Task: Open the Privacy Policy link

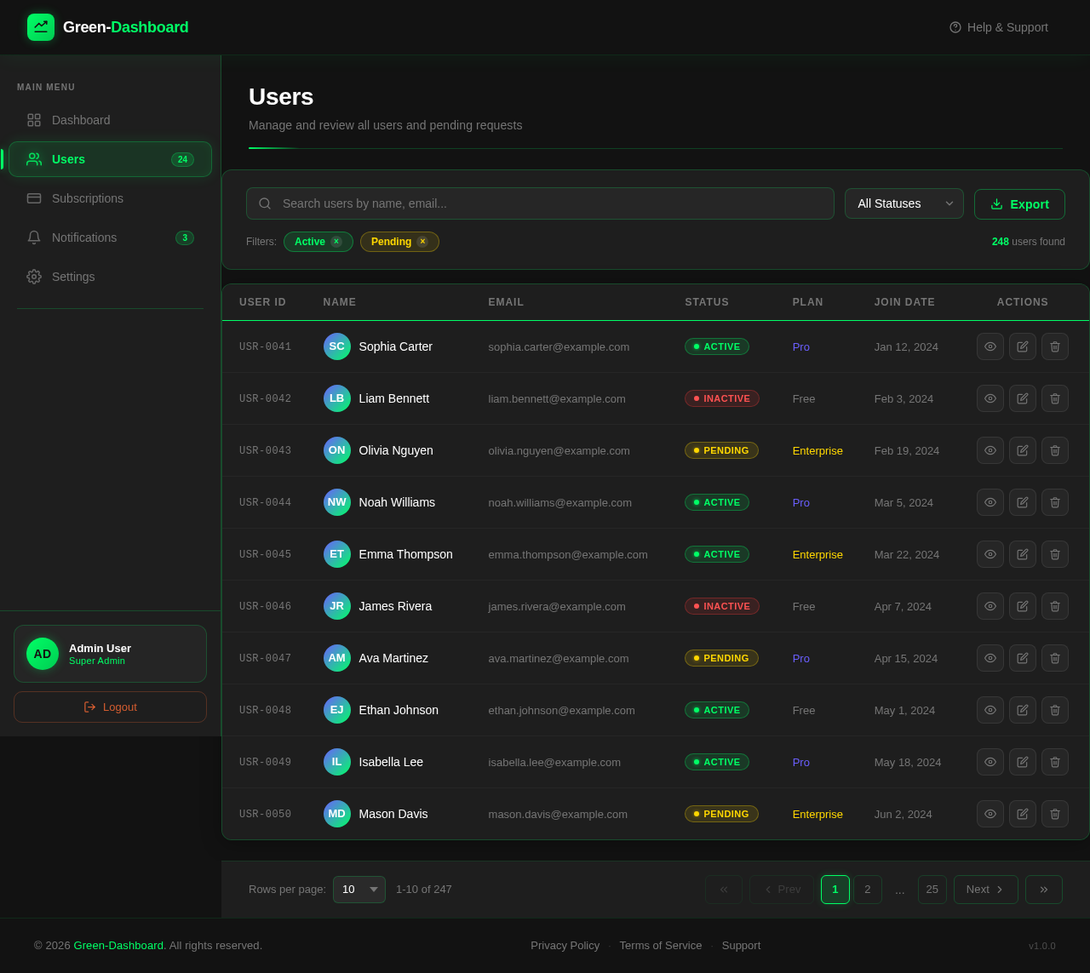Action: tap(565, 946)
